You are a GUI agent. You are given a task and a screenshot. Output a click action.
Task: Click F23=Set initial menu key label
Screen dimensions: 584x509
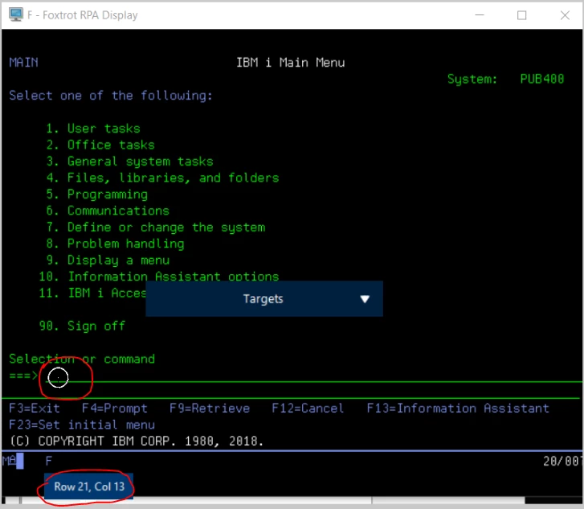[x=82, y=425]
